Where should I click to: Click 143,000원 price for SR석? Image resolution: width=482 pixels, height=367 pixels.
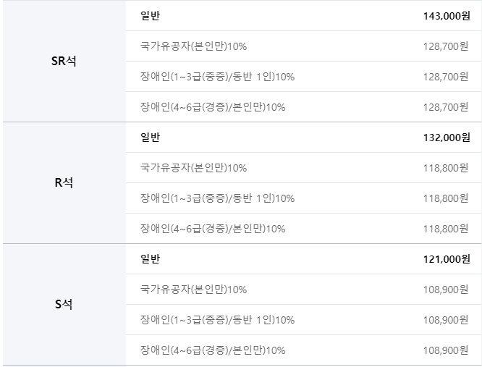click(x=447, y=16)
